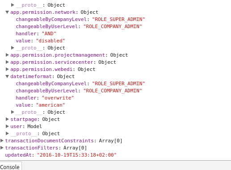Select handler value "AND"

[x=49, y=33]
